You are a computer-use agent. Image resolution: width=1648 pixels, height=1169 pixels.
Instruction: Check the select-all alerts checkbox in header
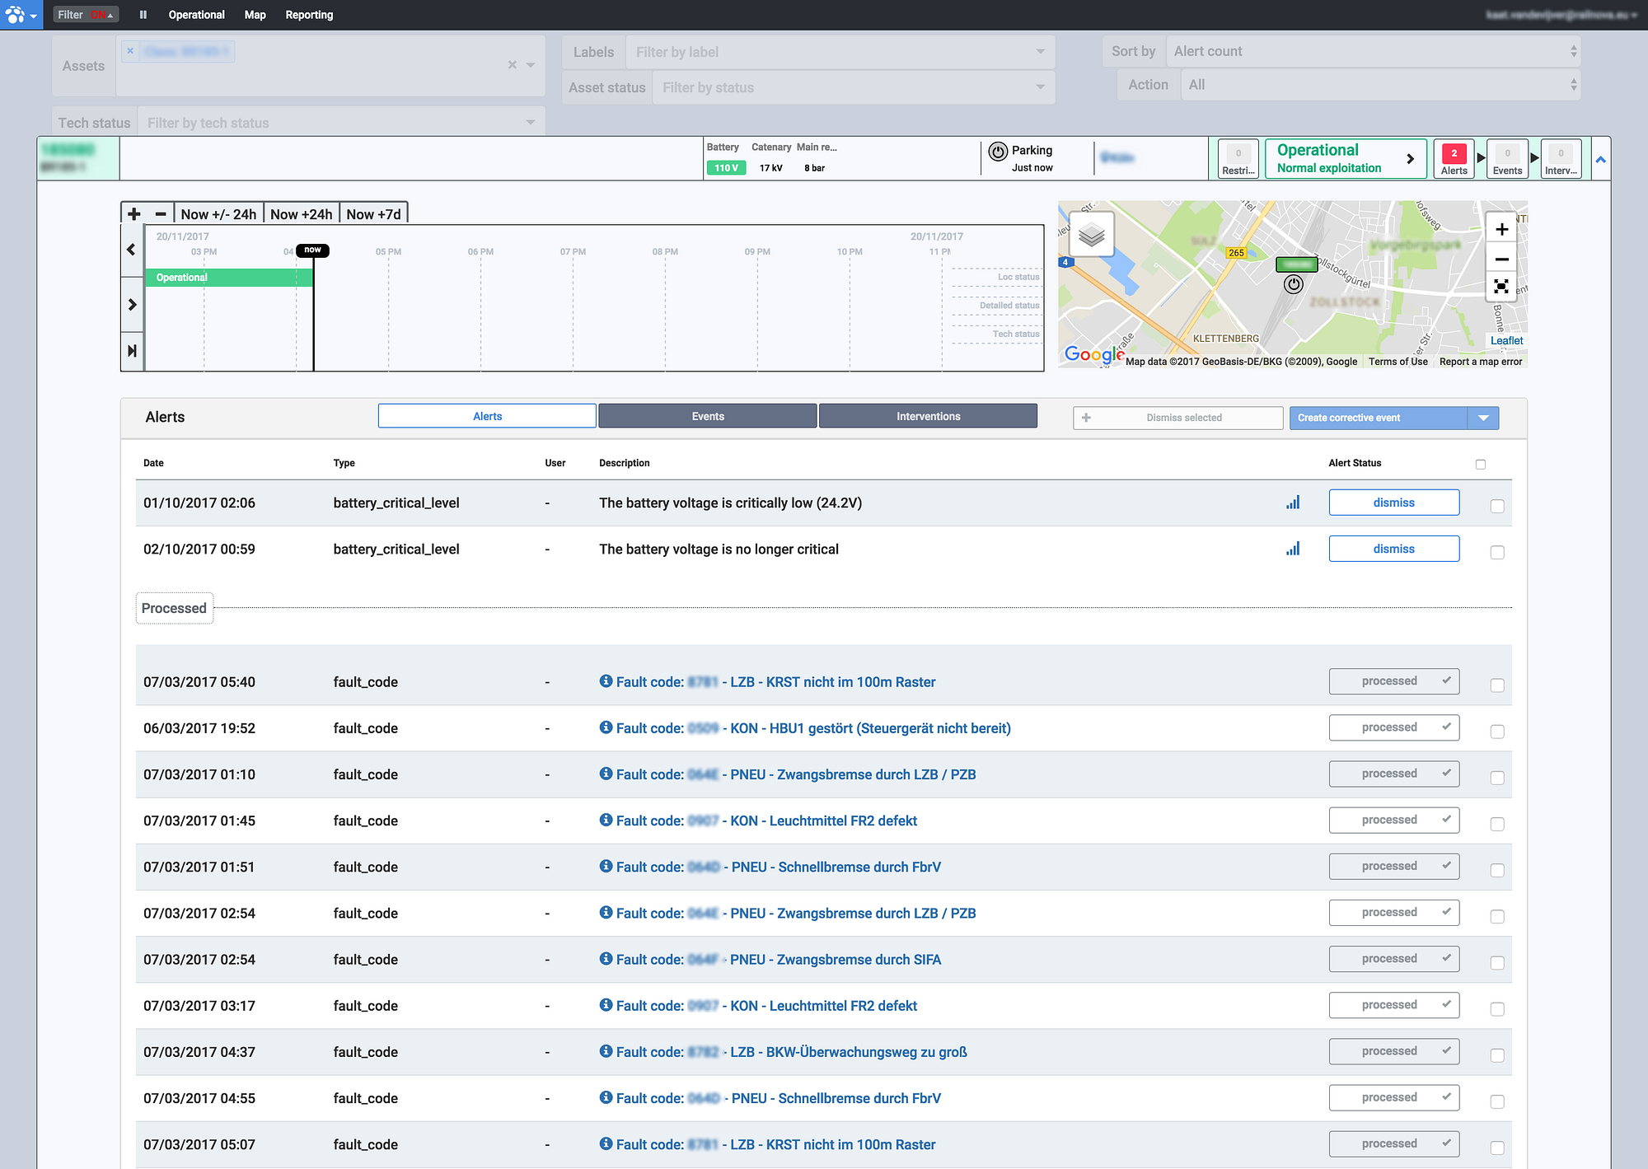[1481, 465]
